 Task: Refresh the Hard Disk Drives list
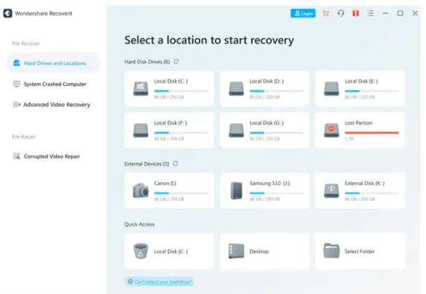tap(176, 62)
